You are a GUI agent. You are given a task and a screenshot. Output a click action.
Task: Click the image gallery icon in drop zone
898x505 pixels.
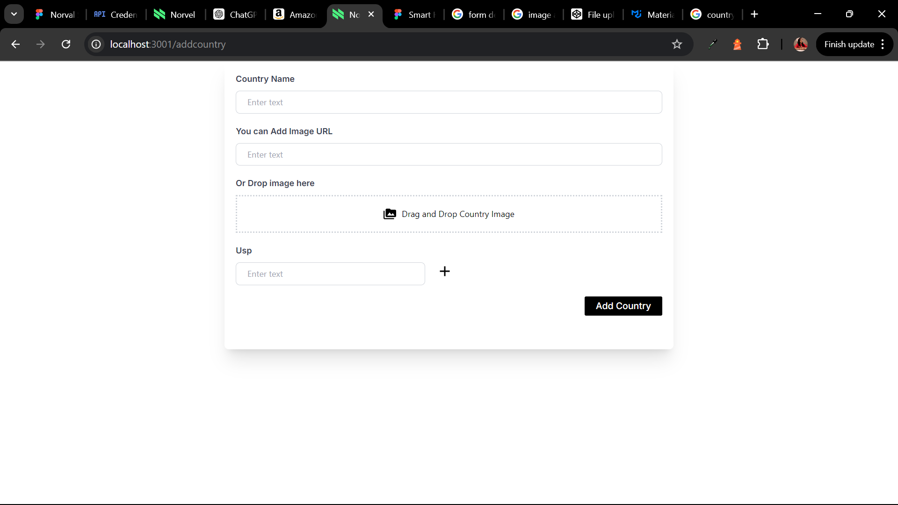pos(389,214)
